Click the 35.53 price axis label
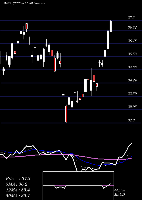Image resolution: width=142 pixels, height=200 pixels. click(x=132, y=54)
